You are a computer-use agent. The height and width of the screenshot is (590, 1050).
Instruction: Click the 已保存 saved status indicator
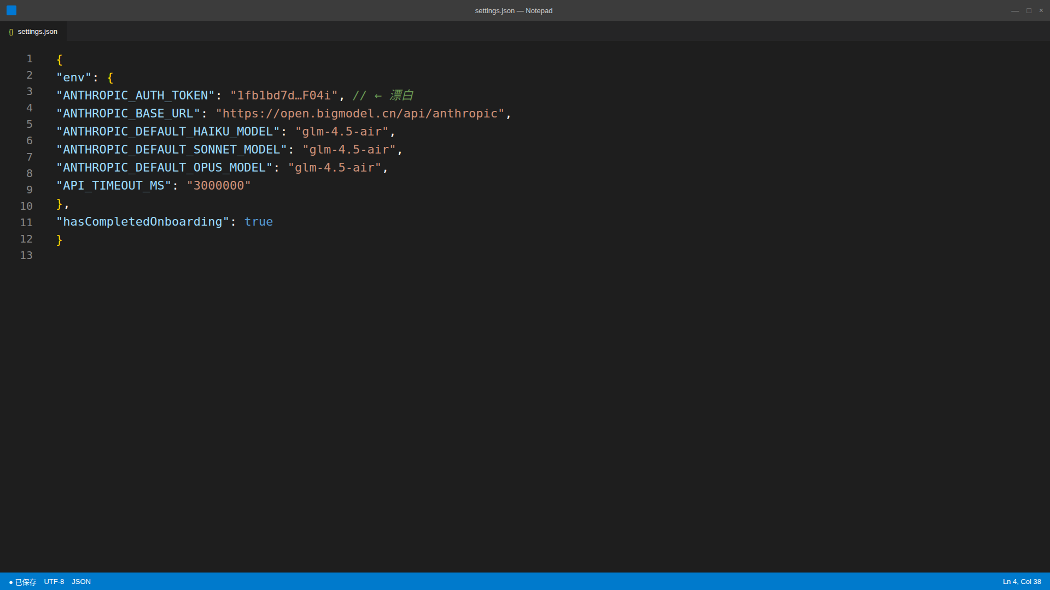22,582
